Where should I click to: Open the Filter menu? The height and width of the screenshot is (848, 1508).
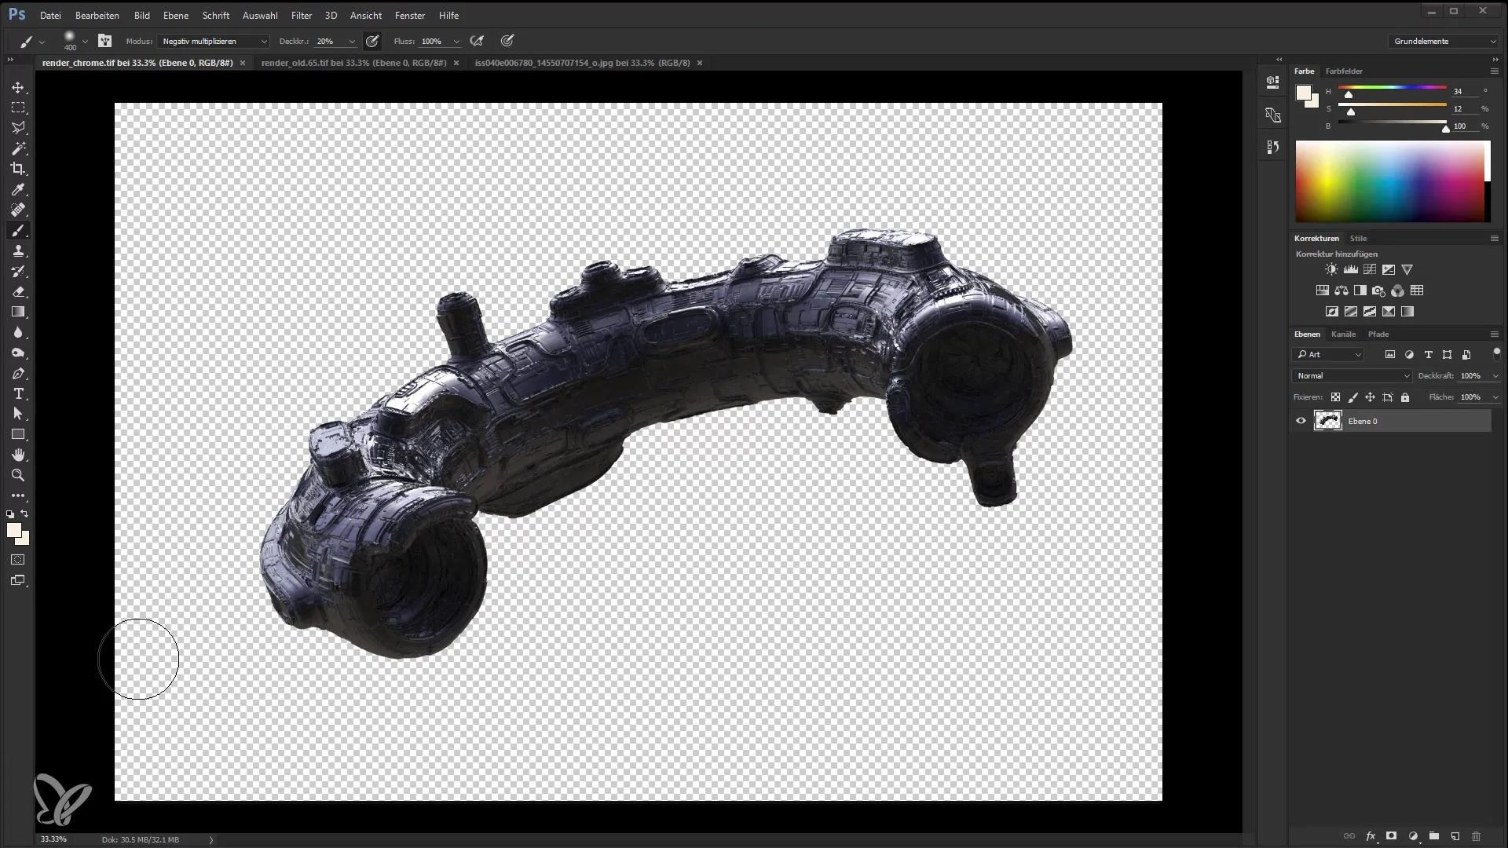302,14
